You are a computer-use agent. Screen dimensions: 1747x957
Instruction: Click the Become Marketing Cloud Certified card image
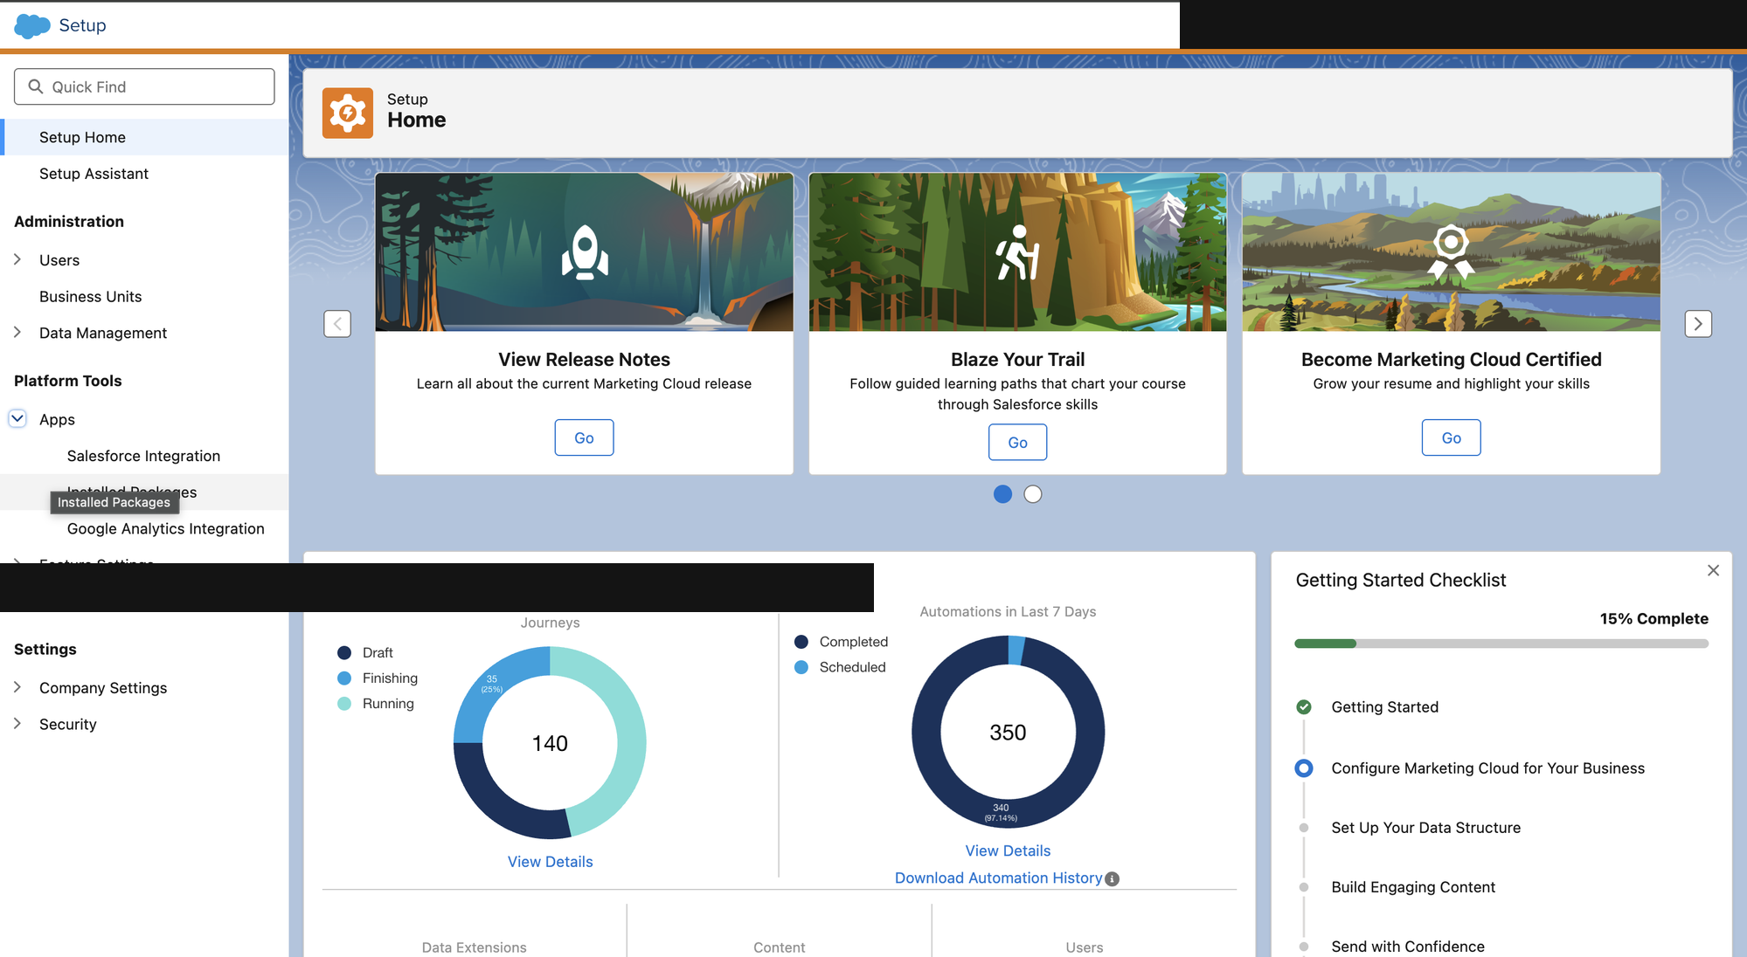(1451, 252)
